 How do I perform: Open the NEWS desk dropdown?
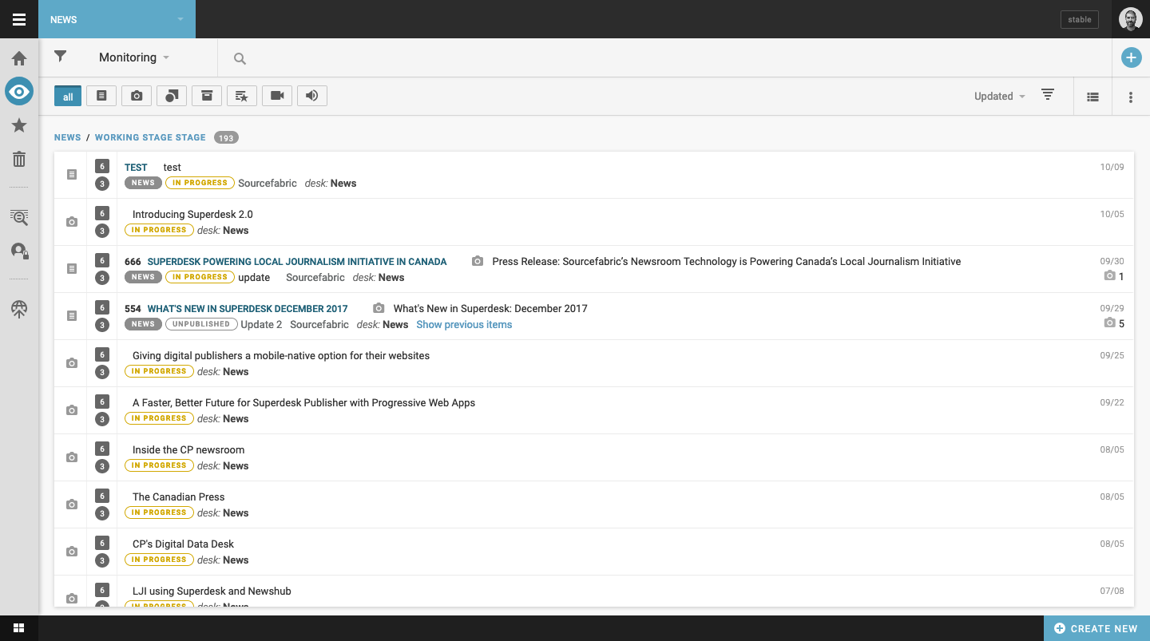tap(117, 19)
